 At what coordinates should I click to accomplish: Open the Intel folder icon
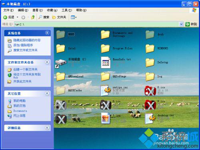coord(61,49)
